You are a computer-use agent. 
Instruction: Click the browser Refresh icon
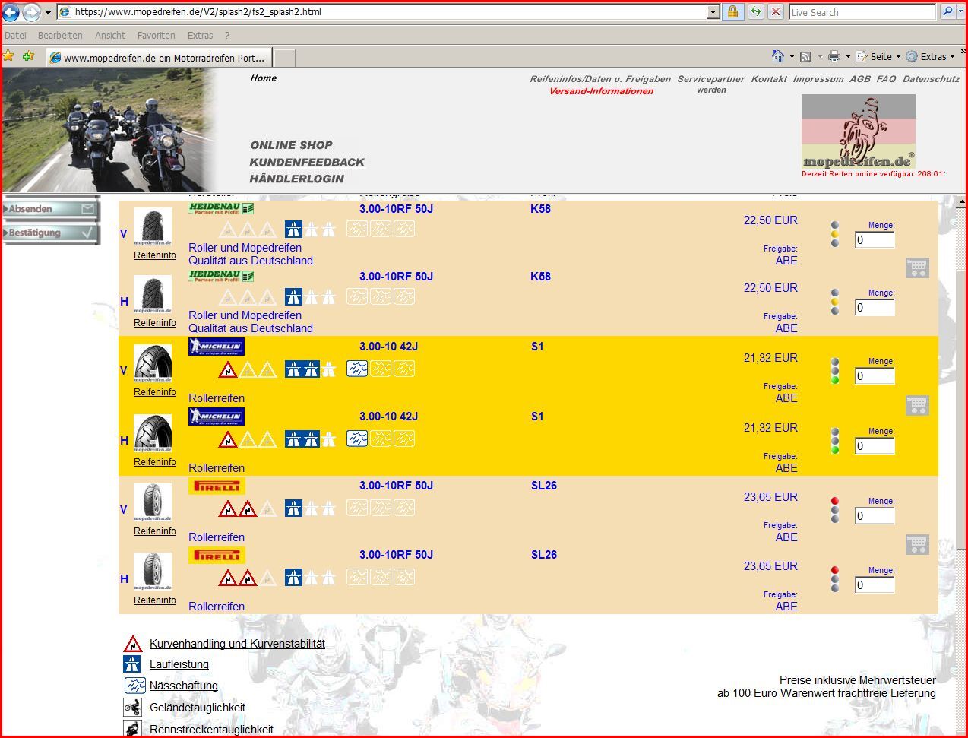pos(755,11)
